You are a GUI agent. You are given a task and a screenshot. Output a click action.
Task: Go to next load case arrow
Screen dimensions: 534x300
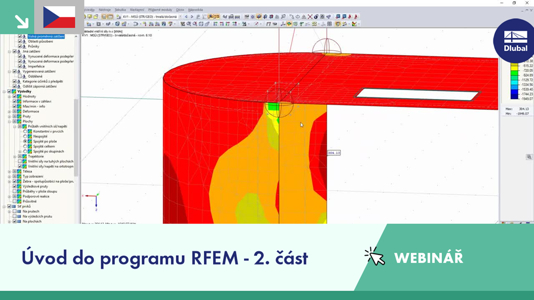click(x=192, y=17)
